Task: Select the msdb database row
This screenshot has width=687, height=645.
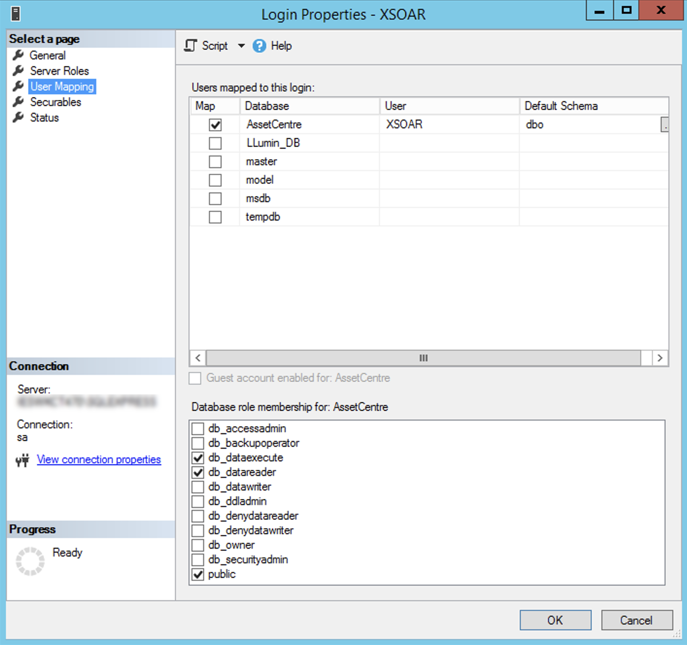Action: 258,199
